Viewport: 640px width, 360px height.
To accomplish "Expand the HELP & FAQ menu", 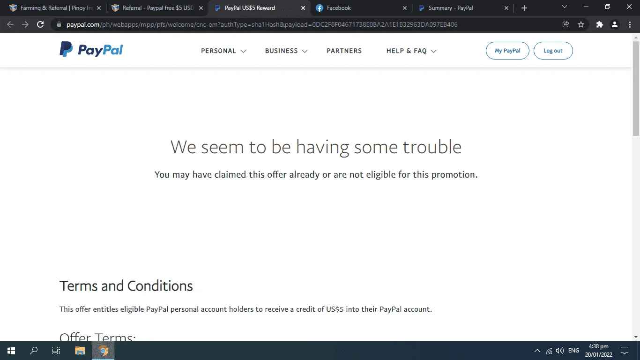I will 411,51.
